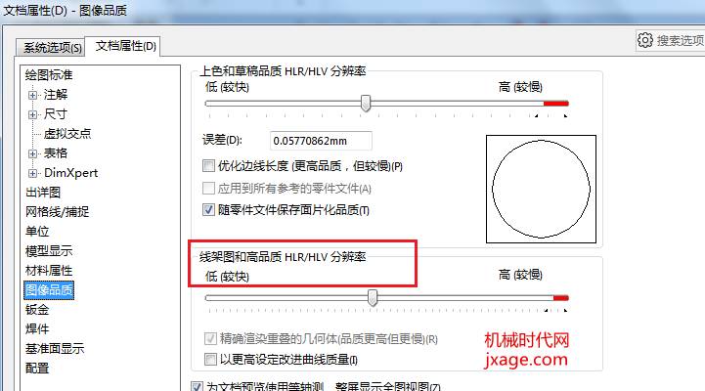Expand the 表格 tree node
The image size is (705, 391).
click(x=32, y=153)
